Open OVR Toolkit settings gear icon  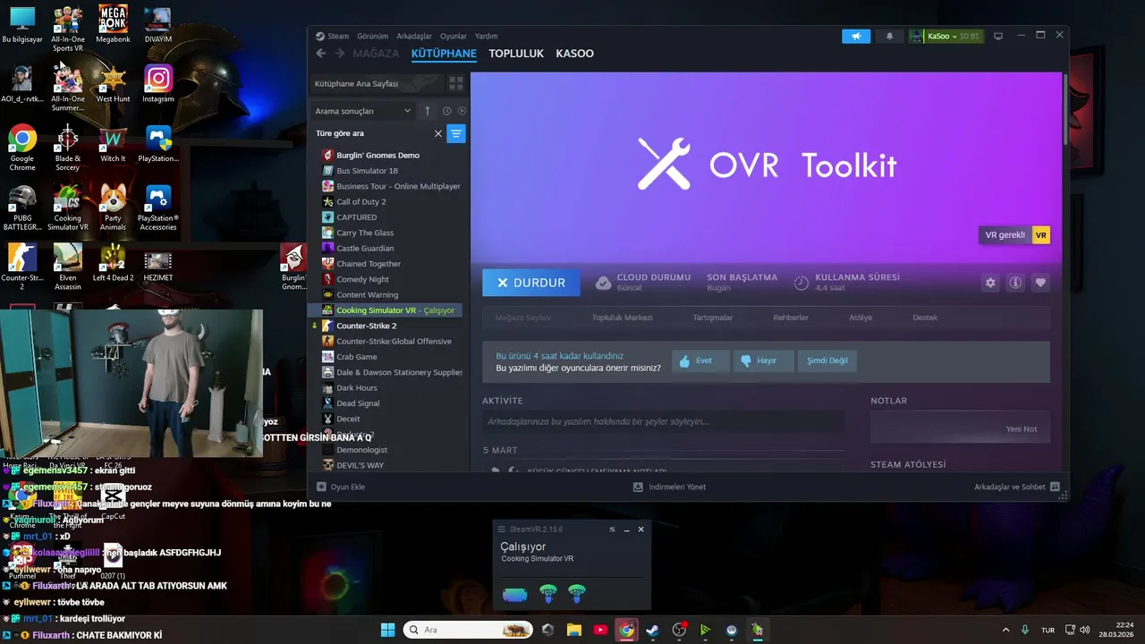990,283
